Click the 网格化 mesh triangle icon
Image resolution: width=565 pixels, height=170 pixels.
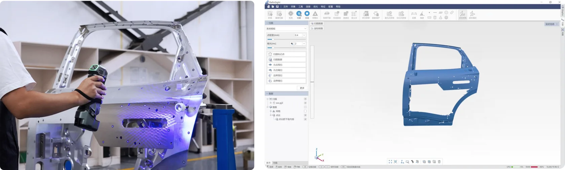[x=315, y=14]
